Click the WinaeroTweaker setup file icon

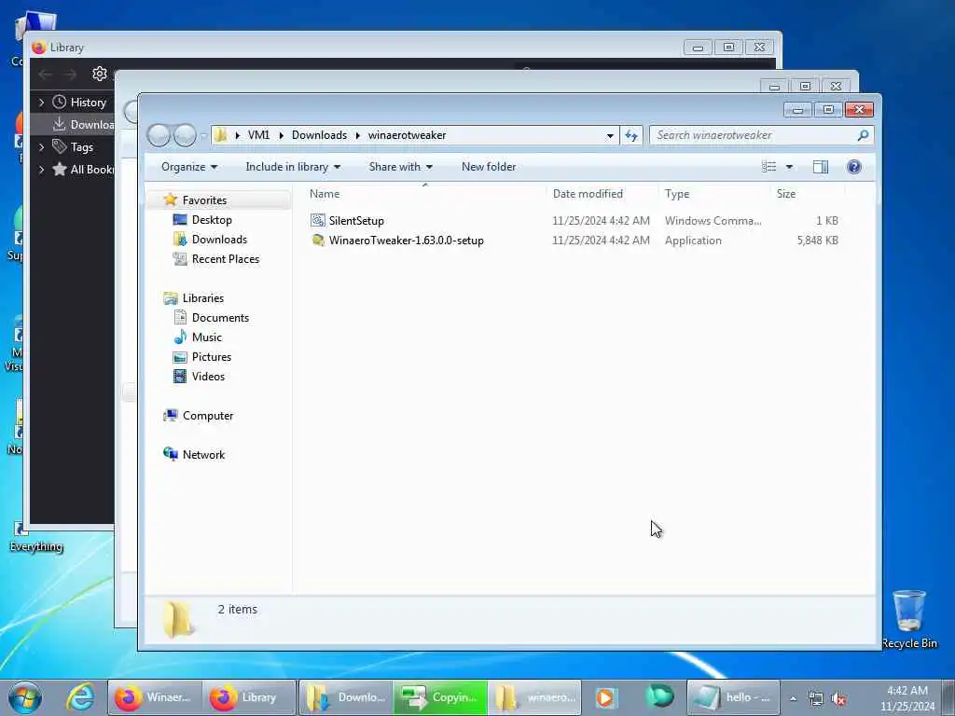(317, 240)
